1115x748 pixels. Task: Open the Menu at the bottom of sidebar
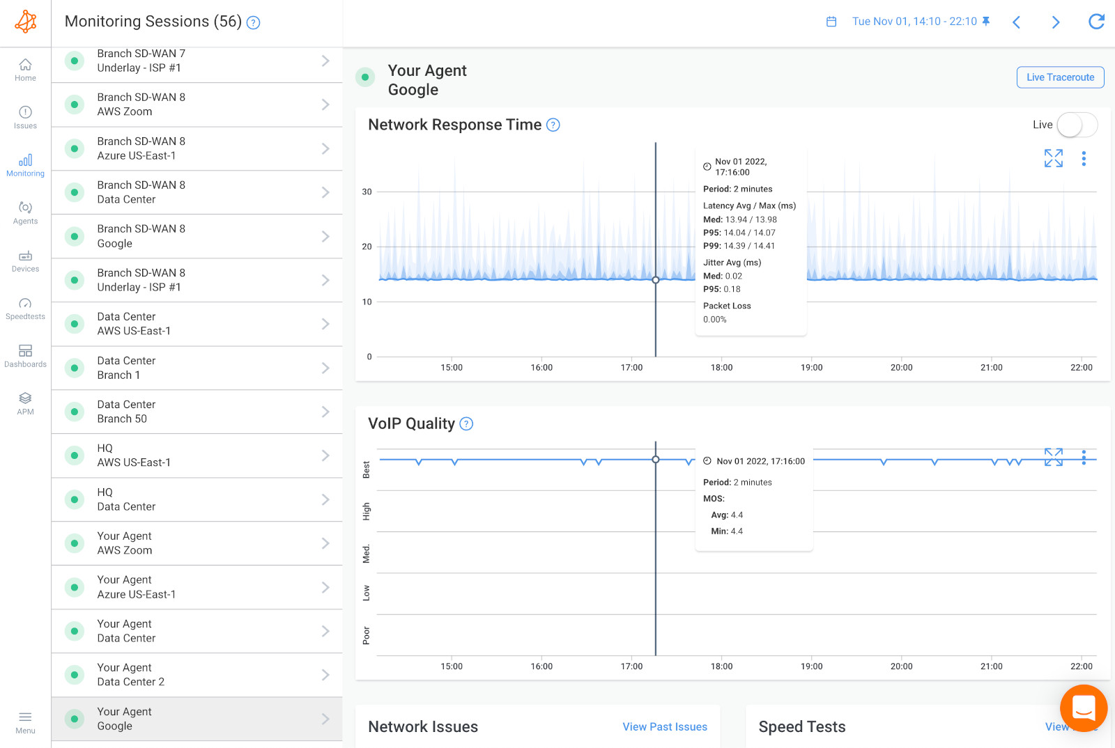(25, 721)
